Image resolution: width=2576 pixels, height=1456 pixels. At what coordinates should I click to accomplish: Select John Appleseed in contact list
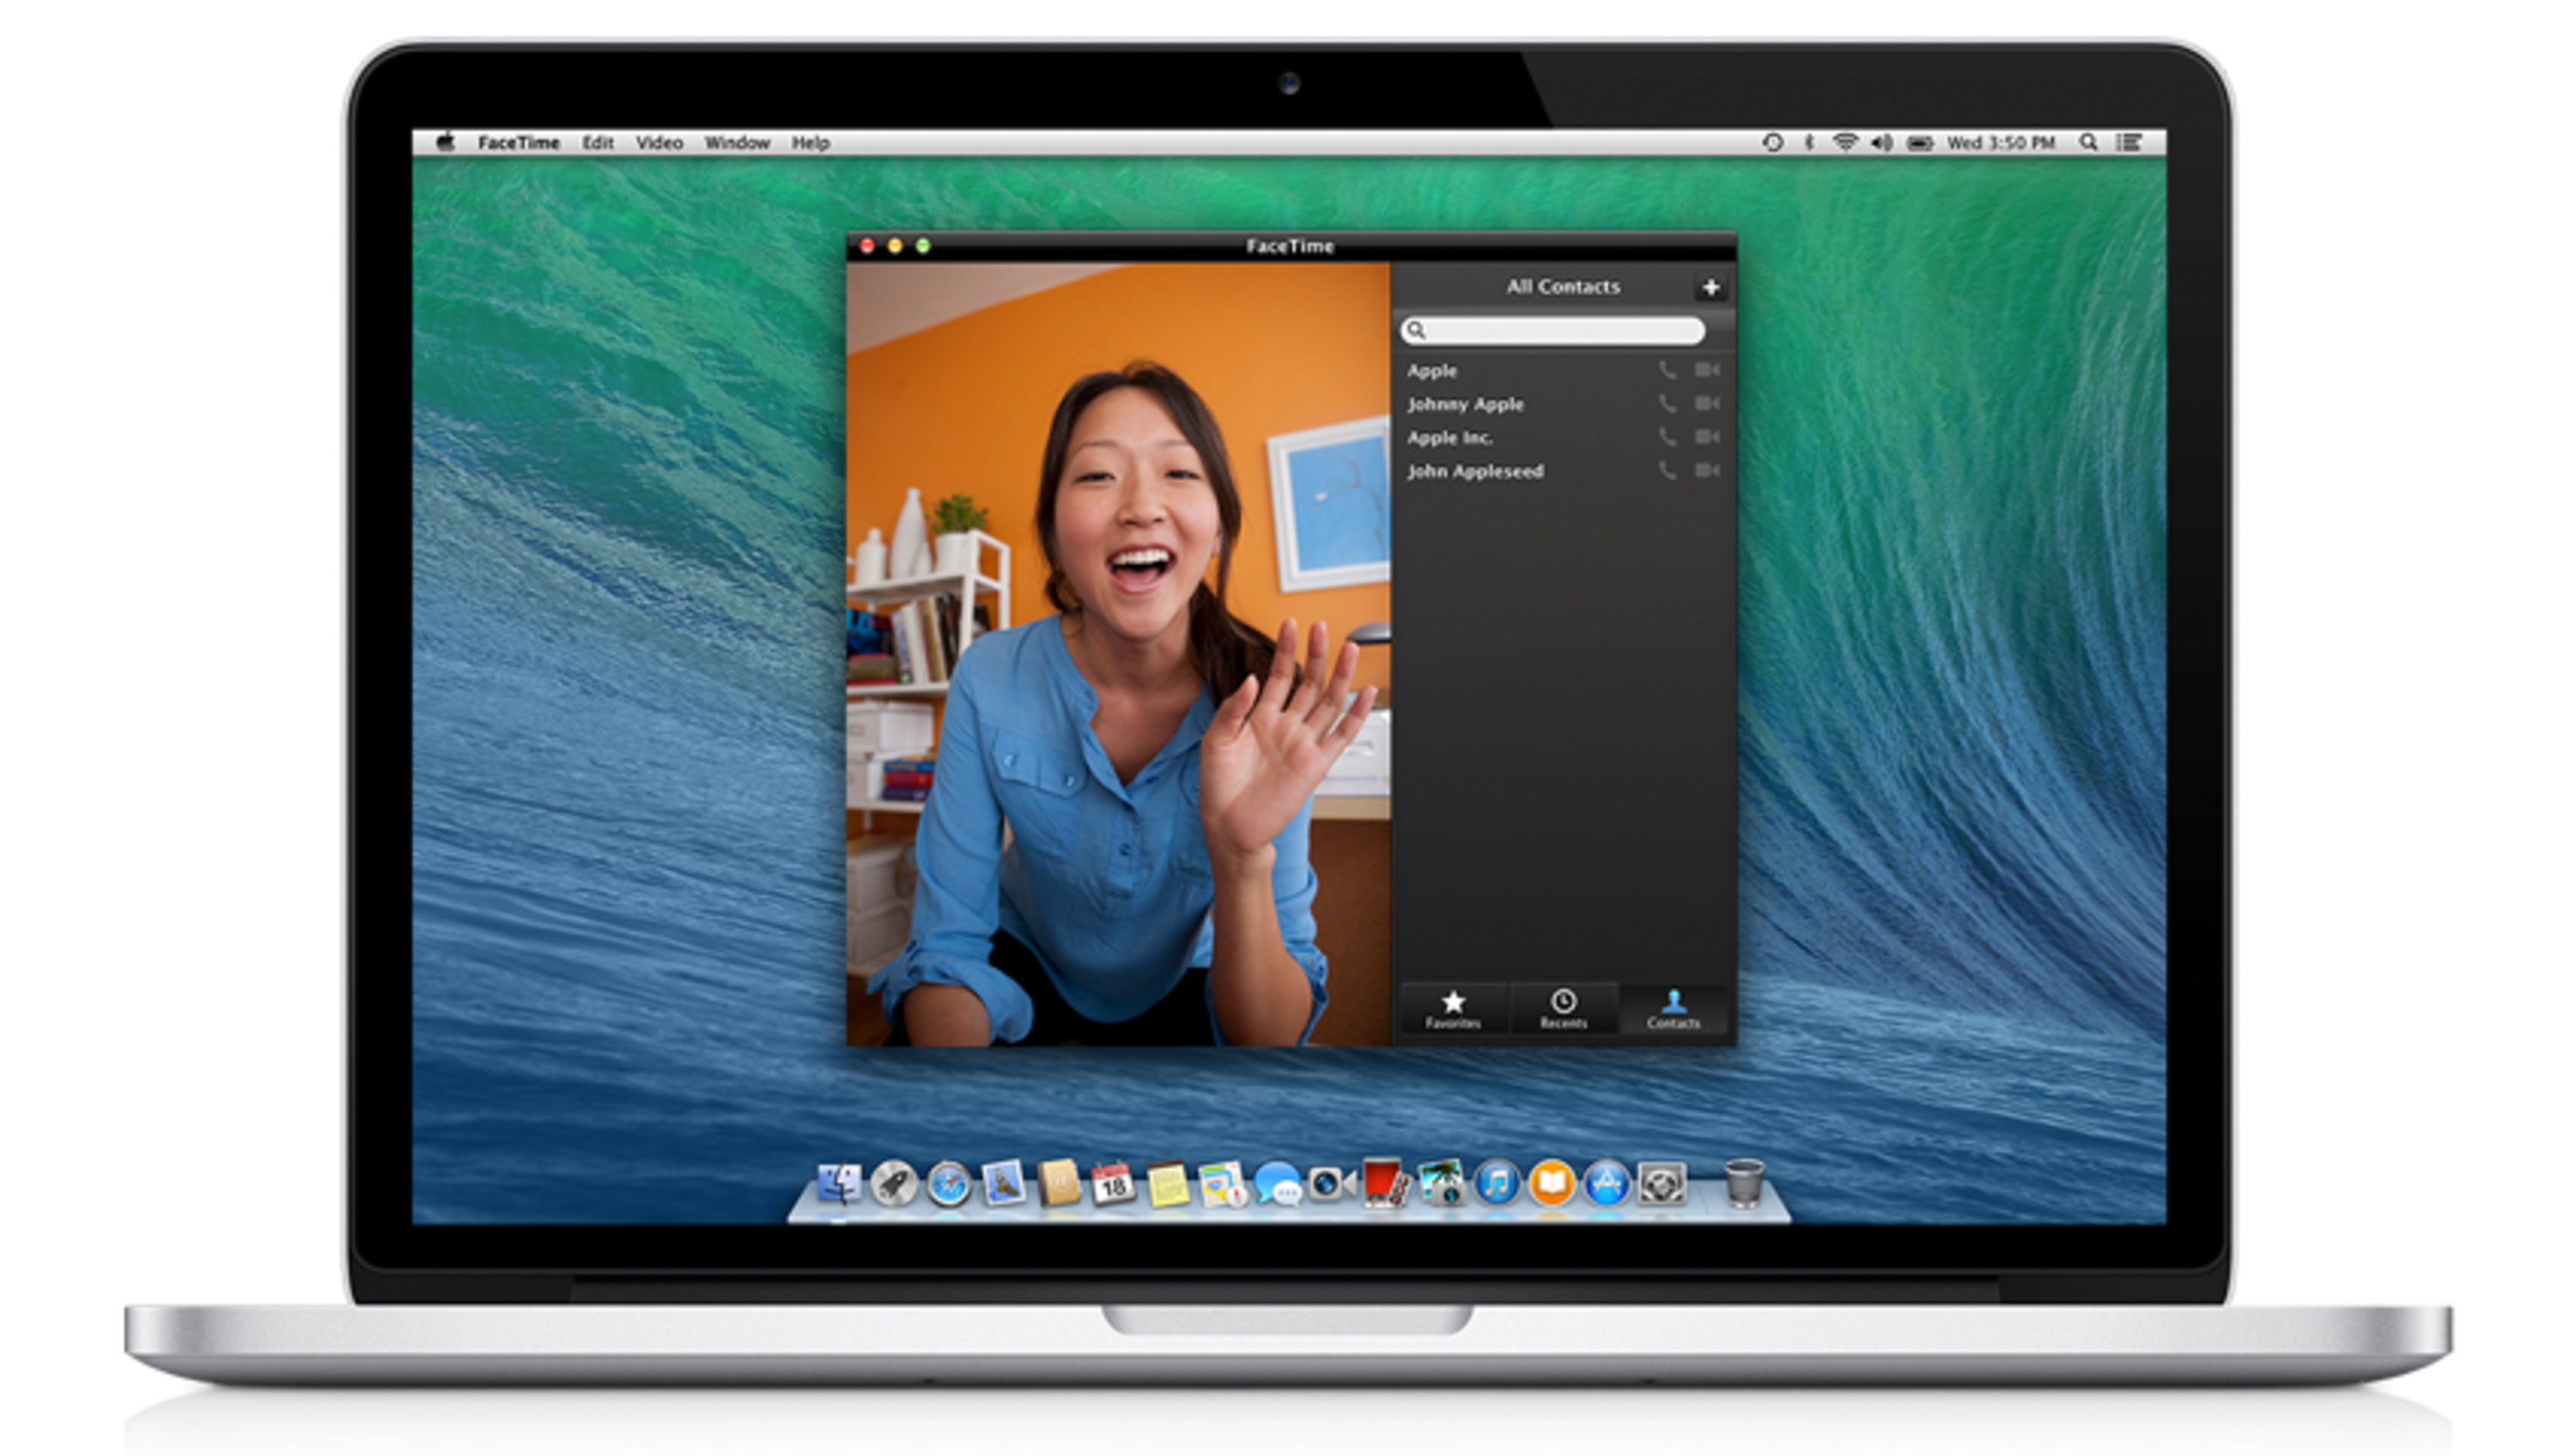point(1476,471)
